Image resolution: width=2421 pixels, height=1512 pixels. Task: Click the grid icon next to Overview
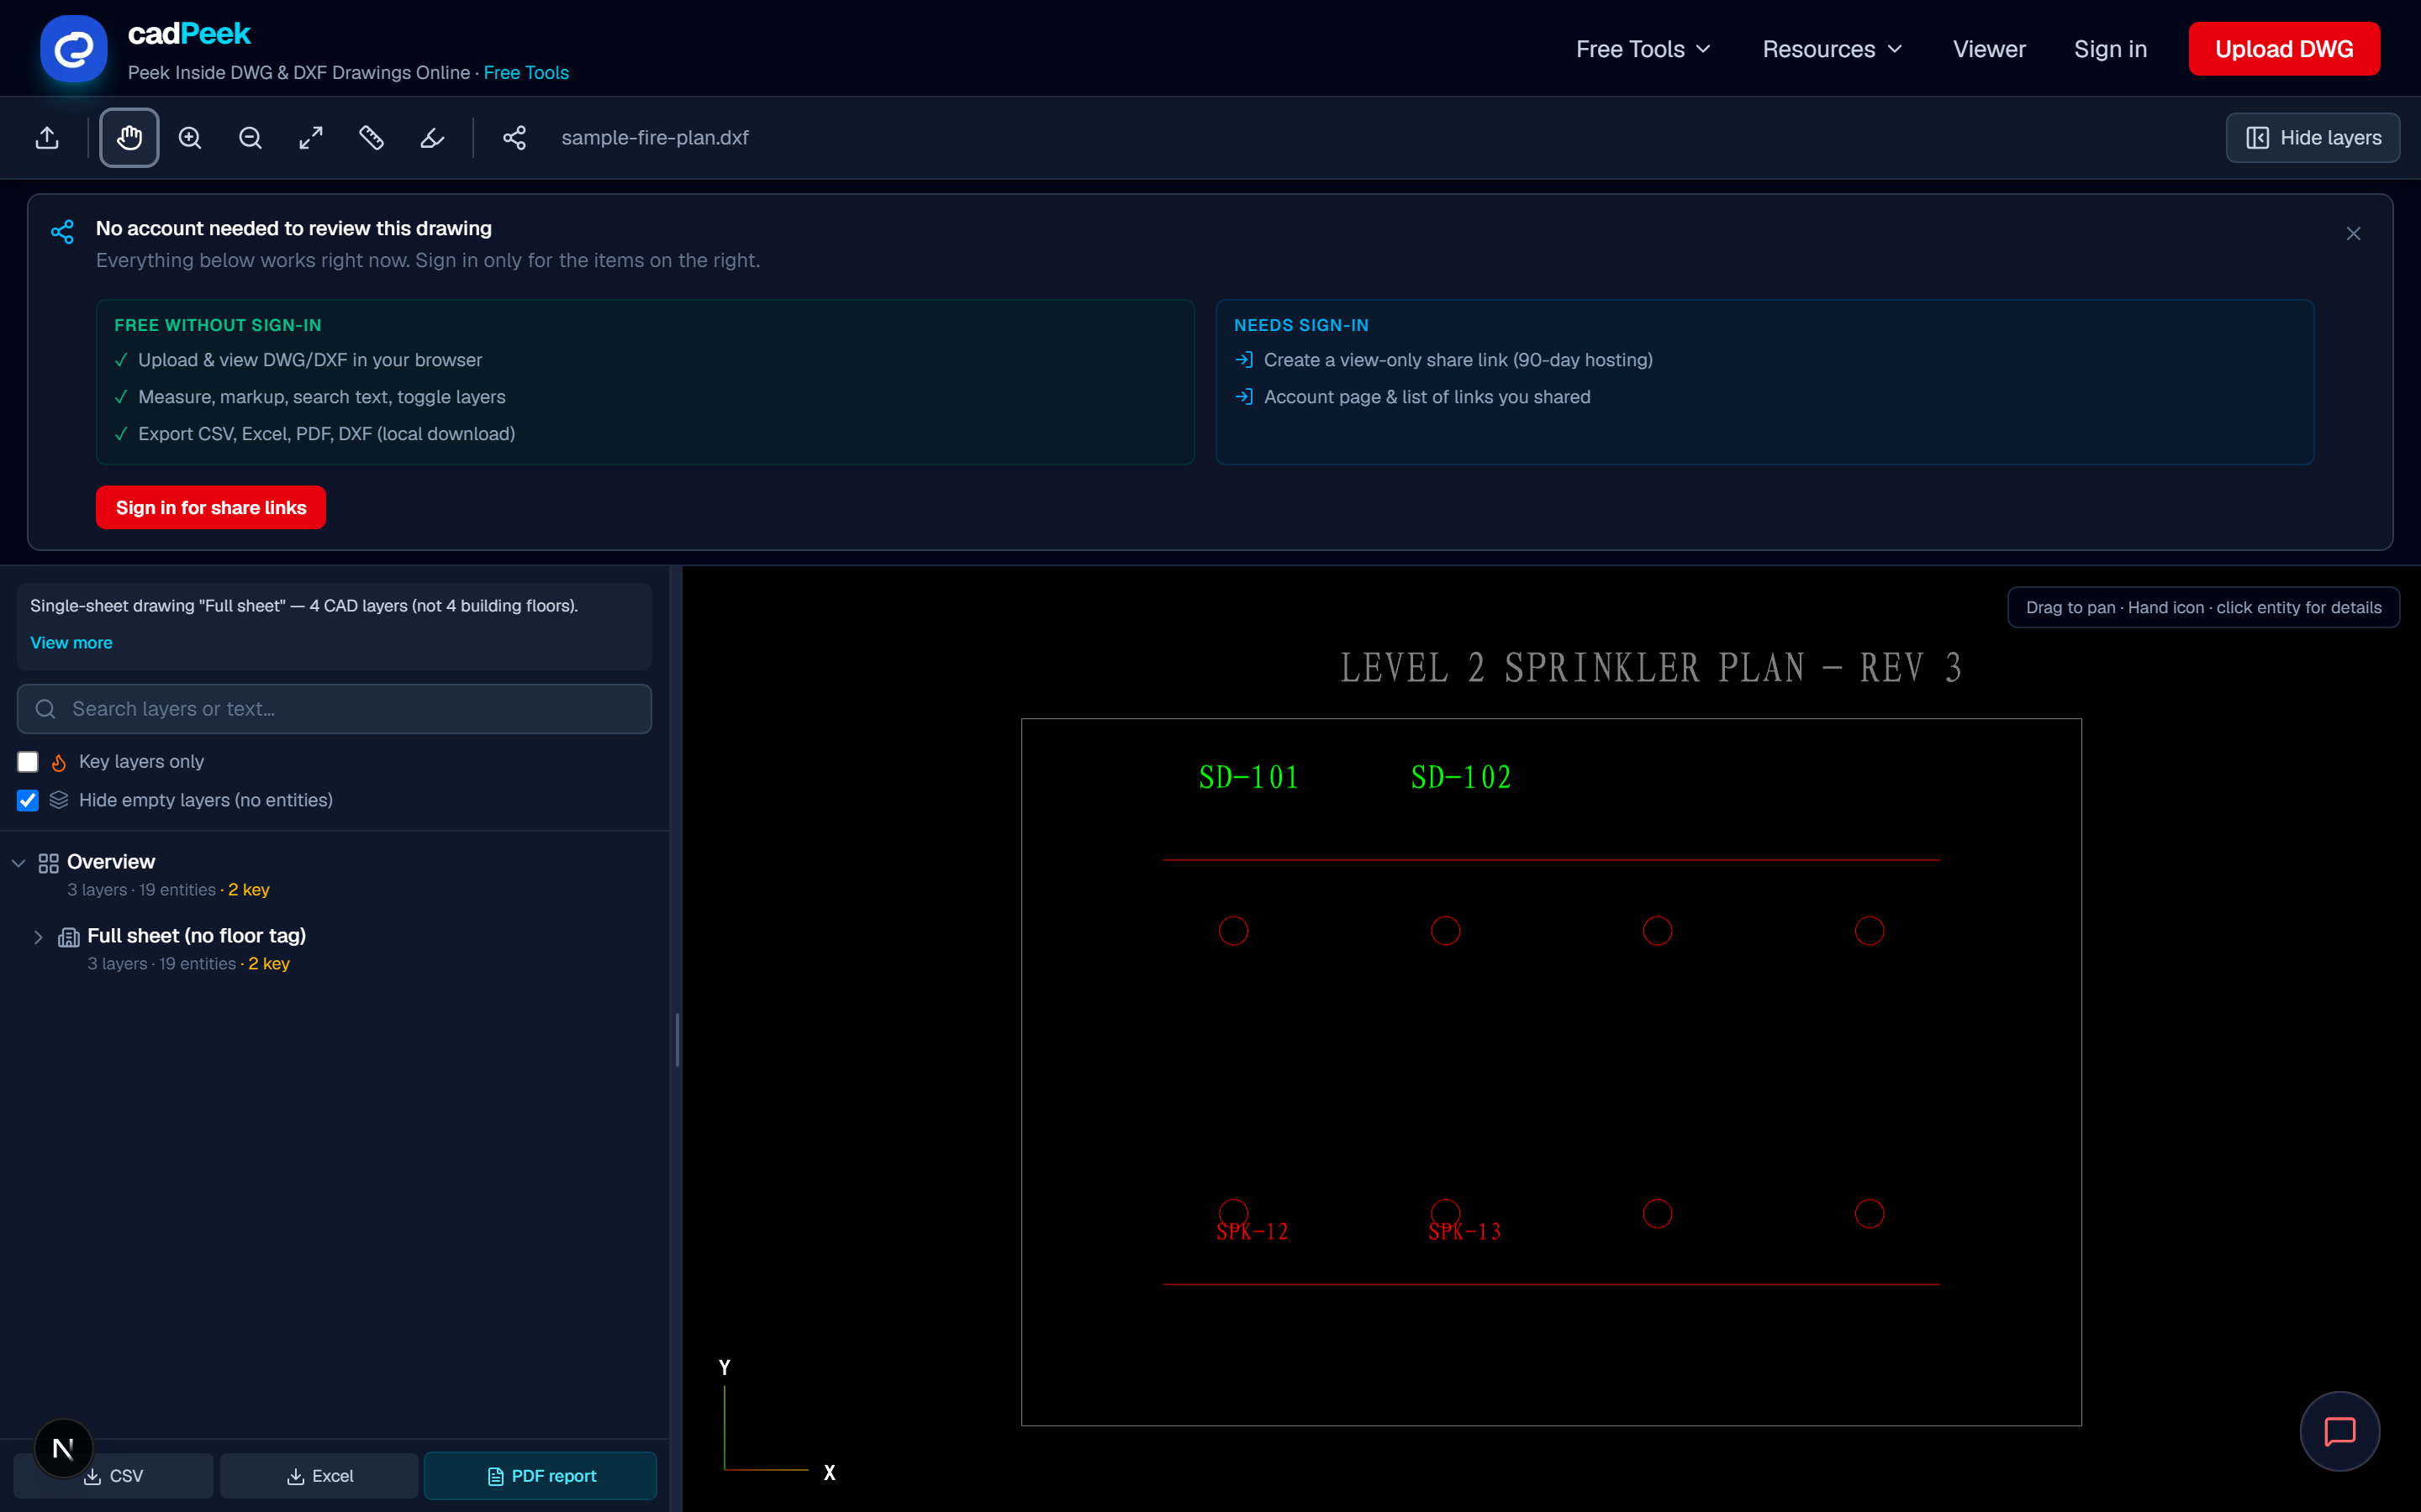tap(48, 863)
